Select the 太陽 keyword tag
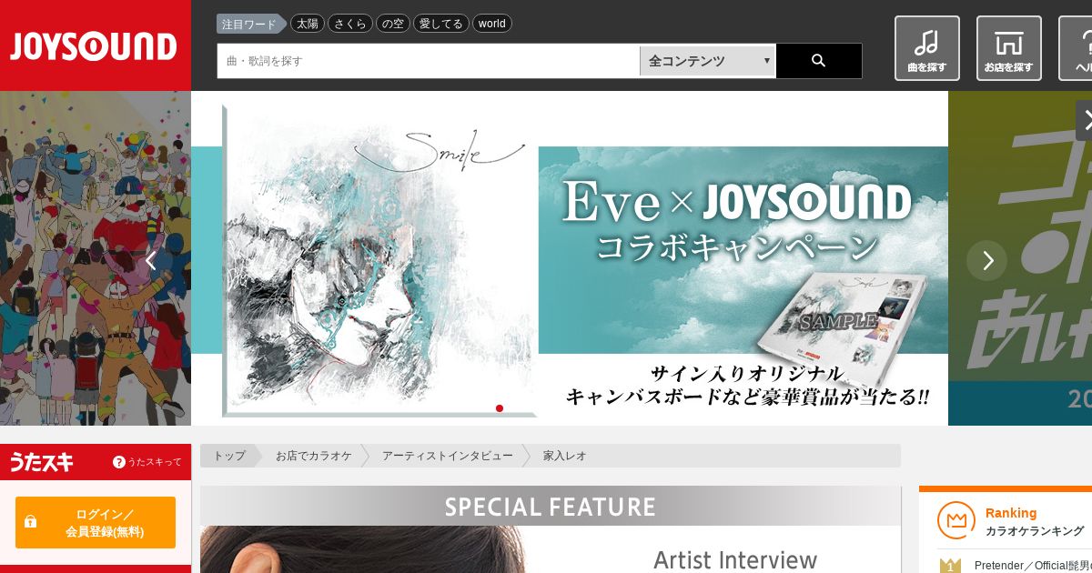Image resolution: width=1092 pixels, height=573 pixels. click(x=308, y=24)
